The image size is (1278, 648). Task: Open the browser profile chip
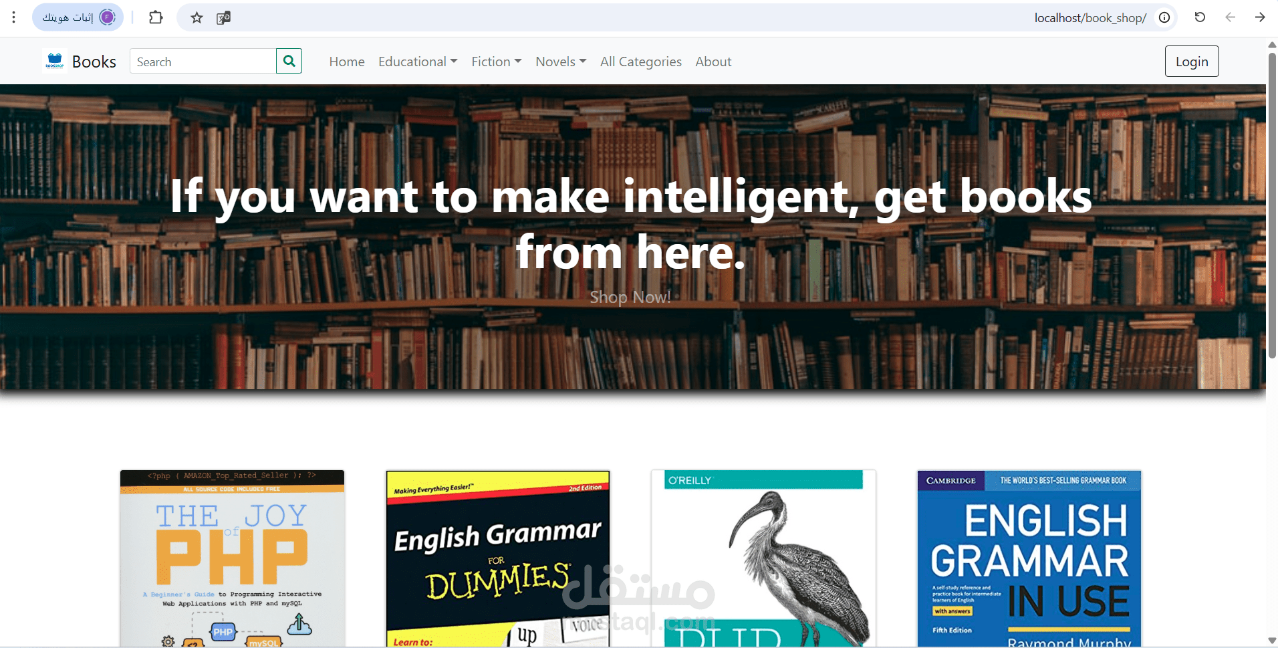click(x=78, y=17)
